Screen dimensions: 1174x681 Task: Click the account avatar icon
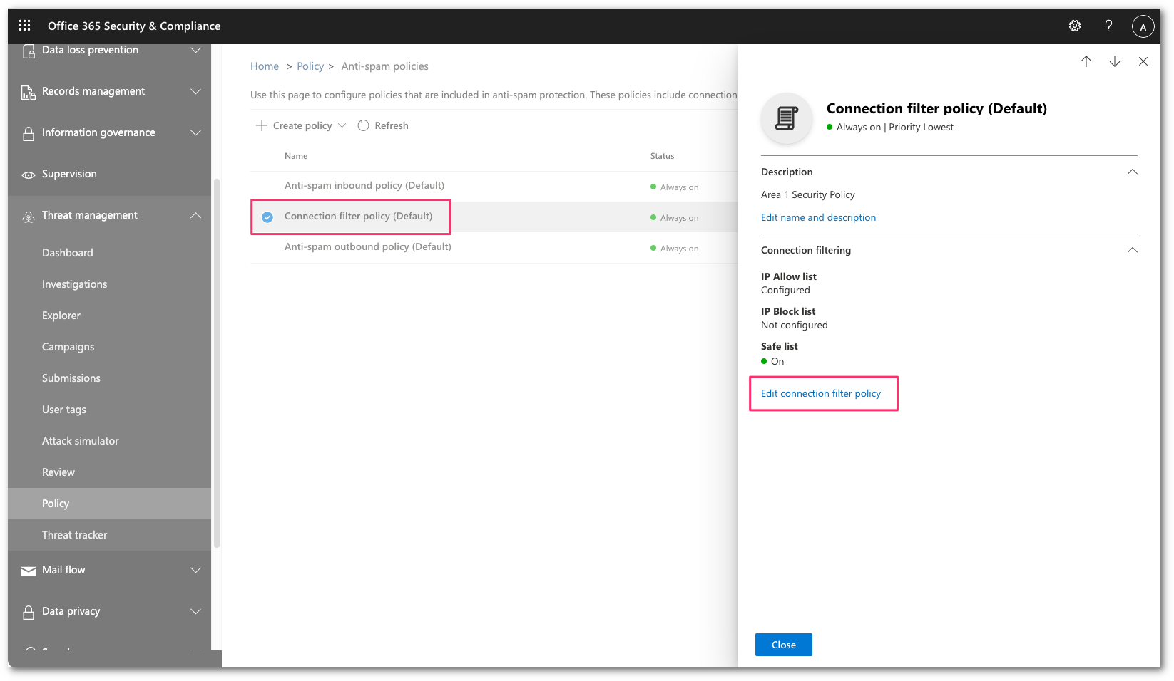1143,26
